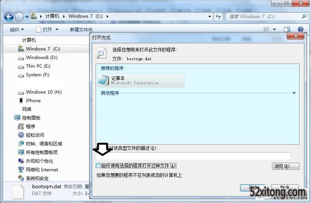Click the 外观和个性化 icon
Viewport: 311px width, 203px height.
21,161
